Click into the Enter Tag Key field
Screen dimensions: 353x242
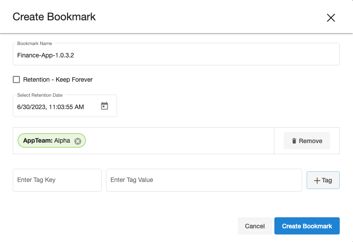57,180
